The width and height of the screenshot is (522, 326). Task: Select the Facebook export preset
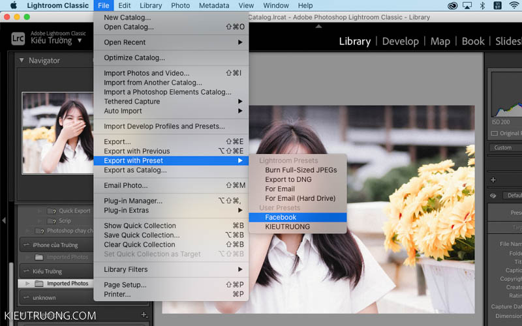point(298,217)
